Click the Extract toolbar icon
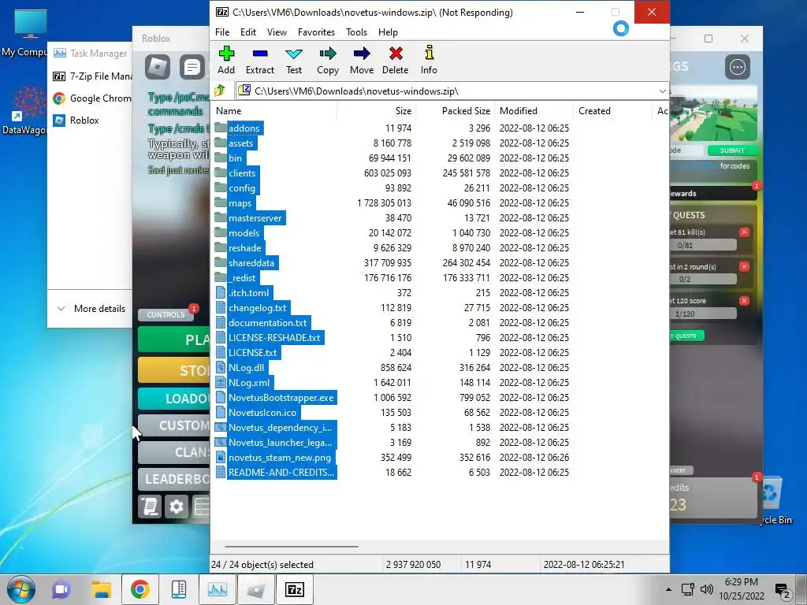This screenshot has width=807, height=605. 260,60
